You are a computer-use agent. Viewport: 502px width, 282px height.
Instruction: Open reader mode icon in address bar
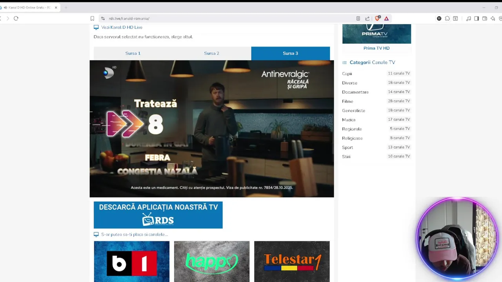point(358,18)
